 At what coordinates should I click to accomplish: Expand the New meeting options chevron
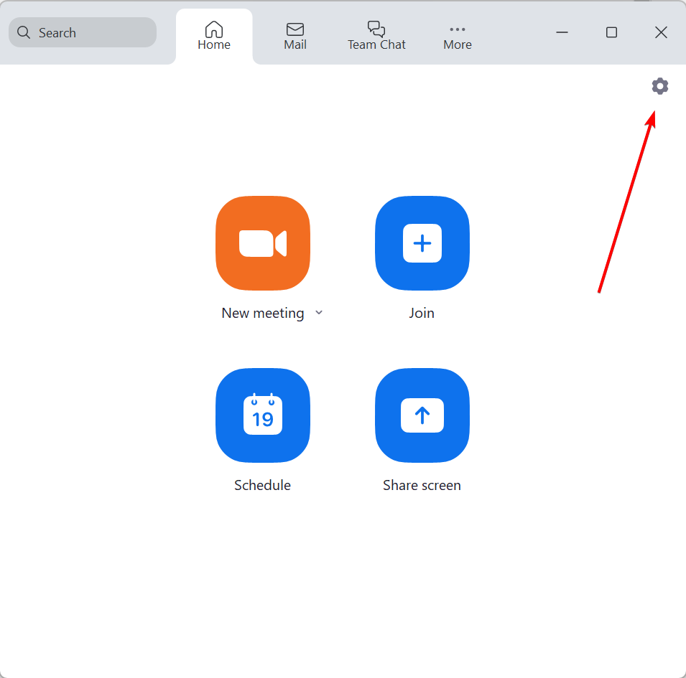coord(319,312)
